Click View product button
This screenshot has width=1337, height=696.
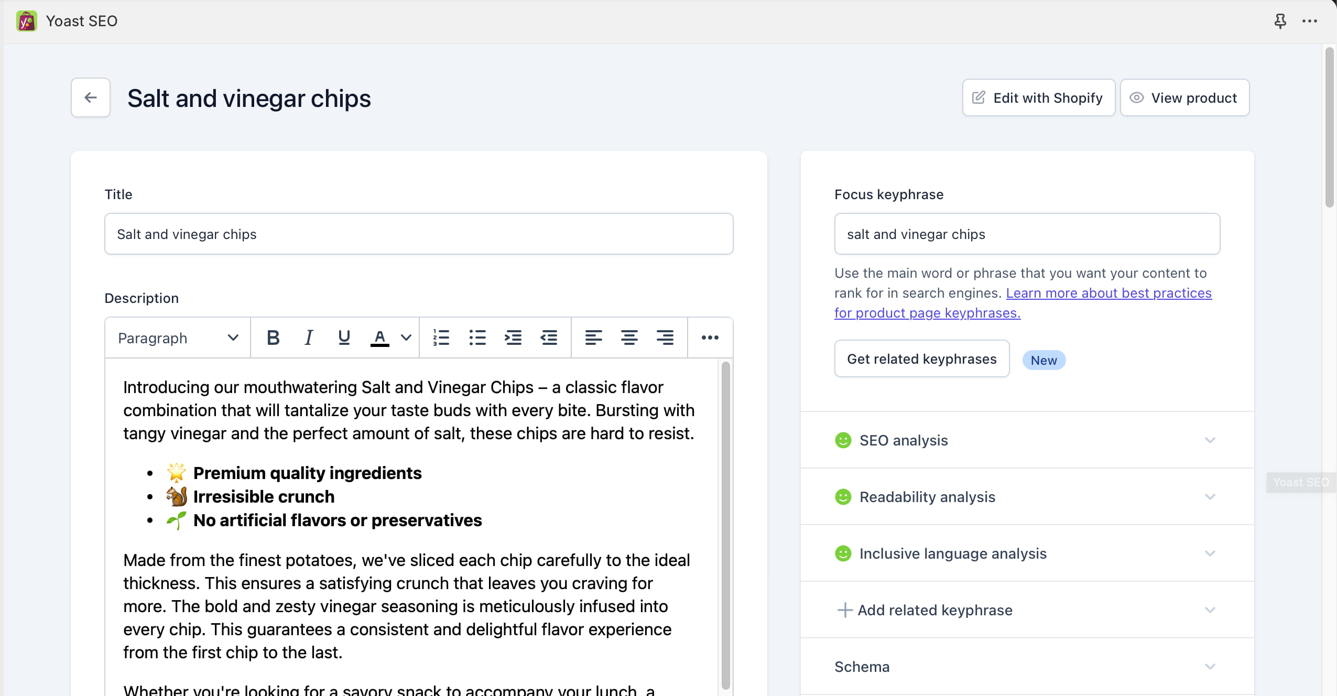coord(1184,98)
